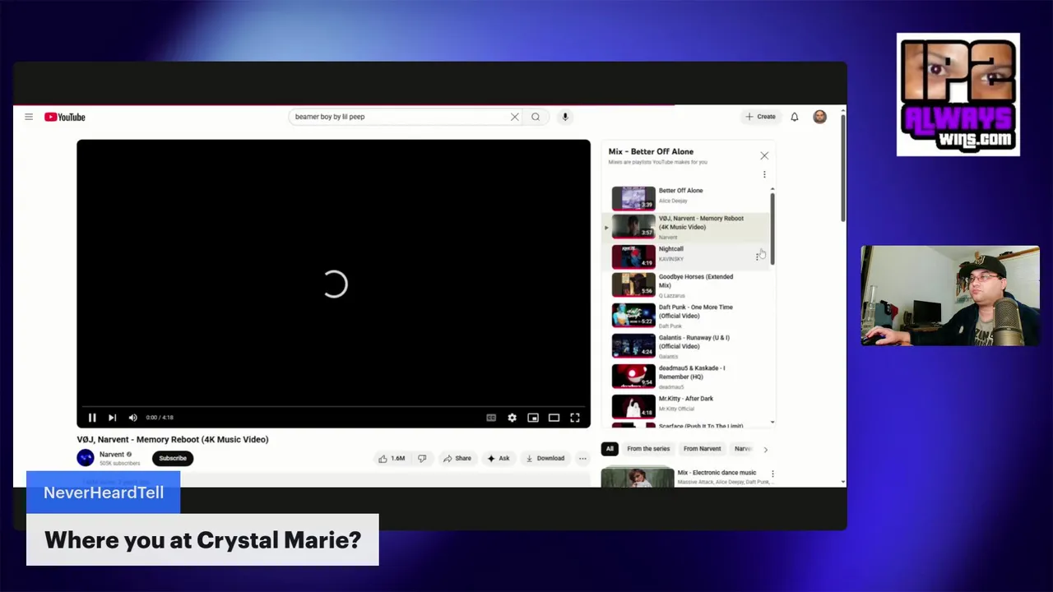The height and width of the screenshot is (592, 1053).
Task: Play Goodbye Horses (Extended Mix)
Action: pyautogui.click(x=687, y=285)
